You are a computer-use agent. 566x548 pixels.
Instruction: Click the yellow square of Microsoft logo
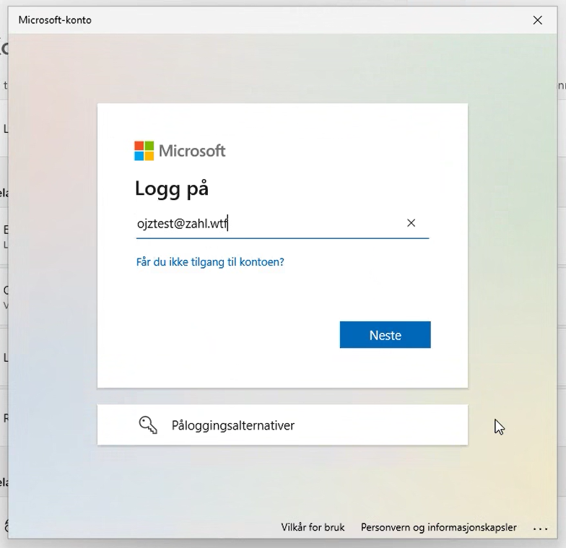[x=149, y=156]
